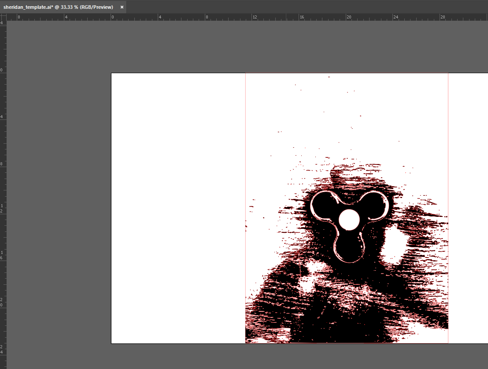
Task: Click the 24 mark on the horizontal ruler
Action: (396, 17)
